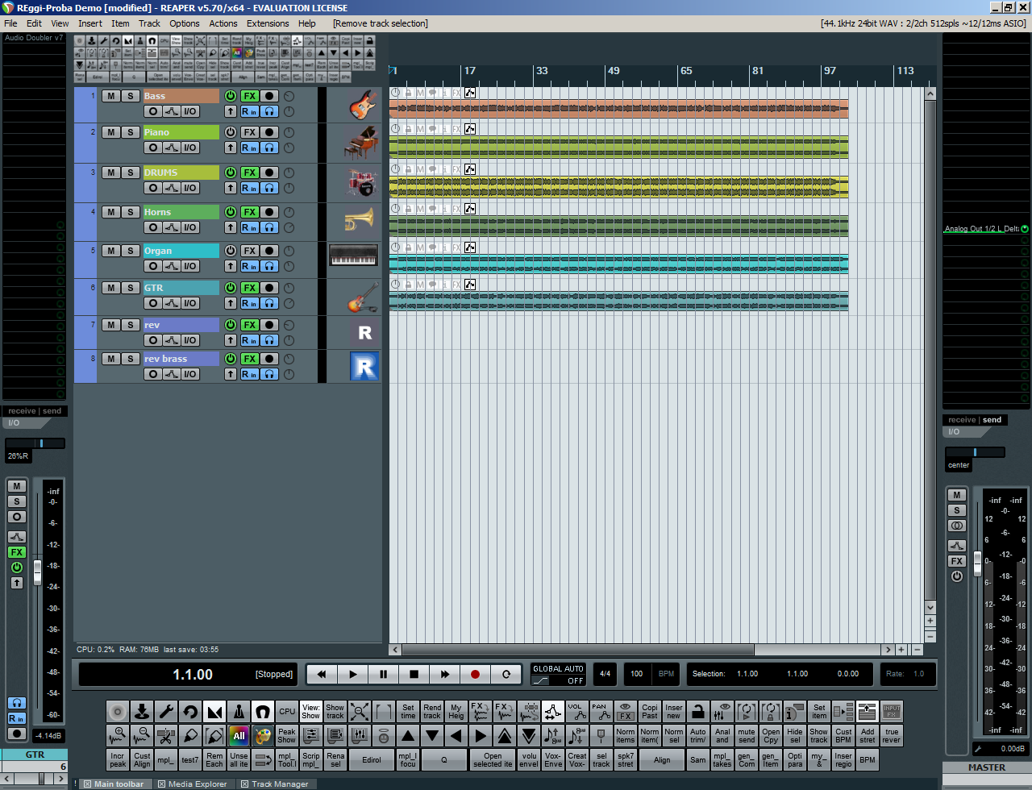This screenshot has width=1032, height=790.
Task: Click phase invert button on GTR track
Action: (152, 303)
